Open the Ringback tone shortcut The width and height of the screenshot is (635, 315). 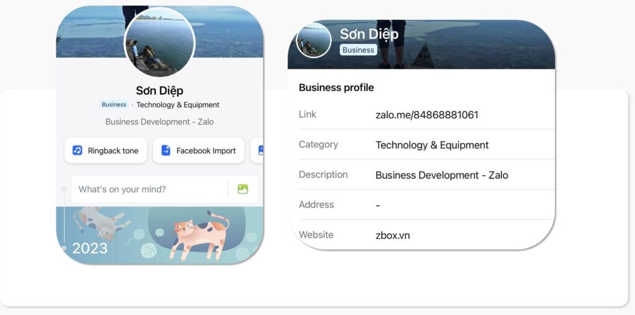(x=105, y=150)
